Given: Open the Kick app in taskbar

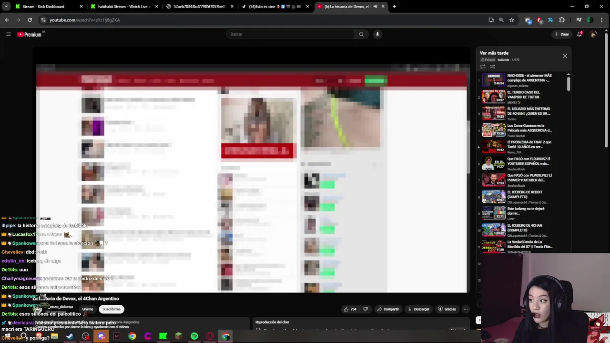Looking at the screenshot, I should 163,336.
